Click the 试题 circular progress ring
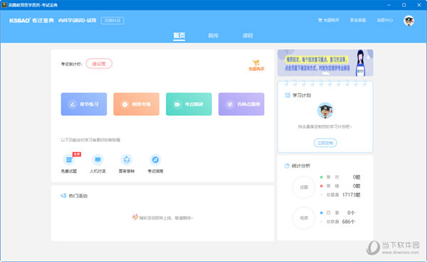Screen dimensions: 427x262 (x=304, y=187)
